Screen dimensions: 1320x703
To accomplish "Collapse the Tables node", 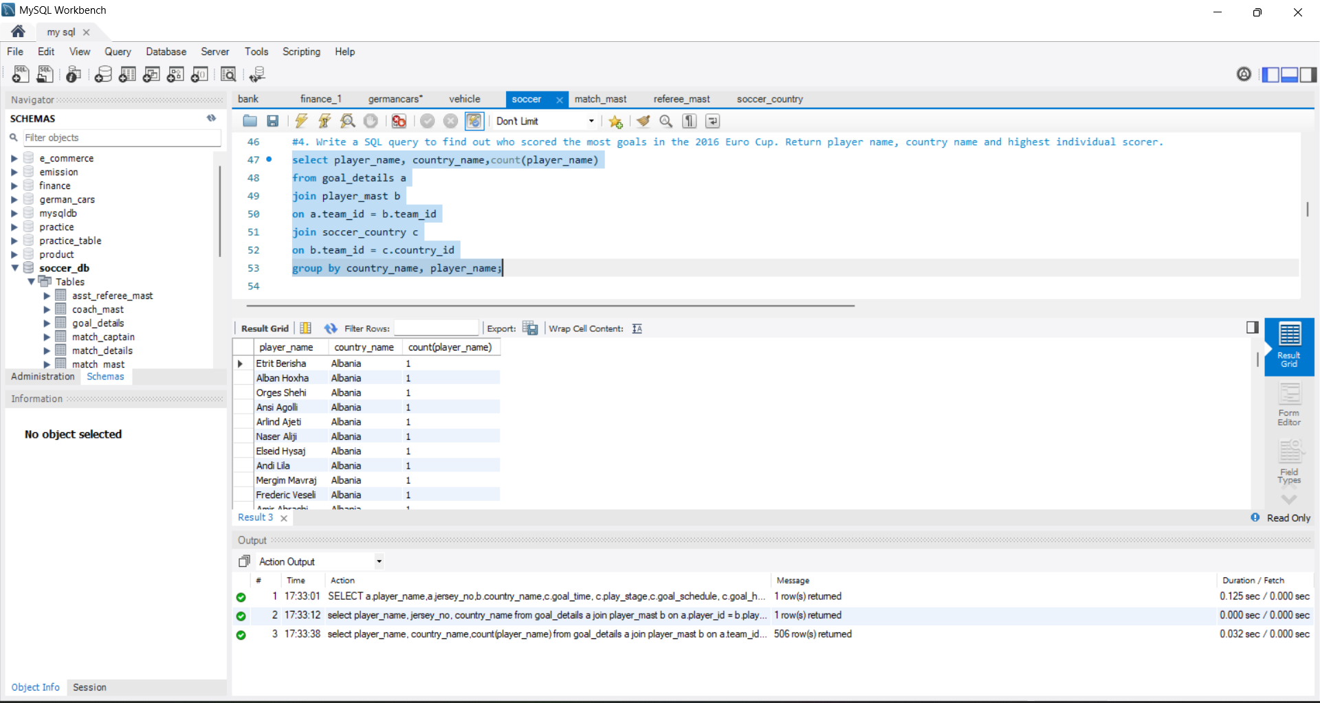I will (x=31, y=282).
